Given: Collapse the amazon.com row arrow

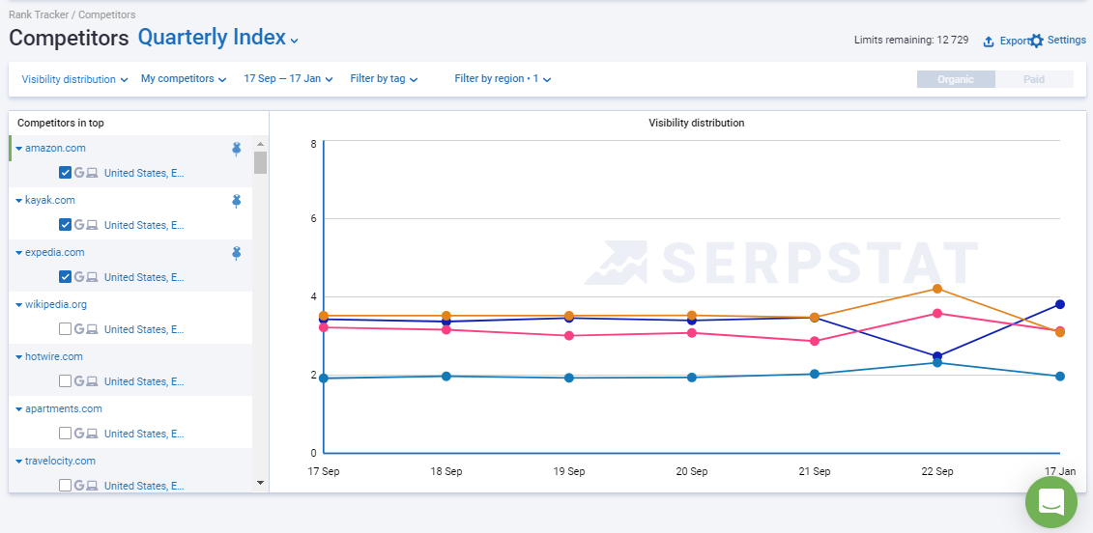Looking at the screenshot, I should 19,149.
